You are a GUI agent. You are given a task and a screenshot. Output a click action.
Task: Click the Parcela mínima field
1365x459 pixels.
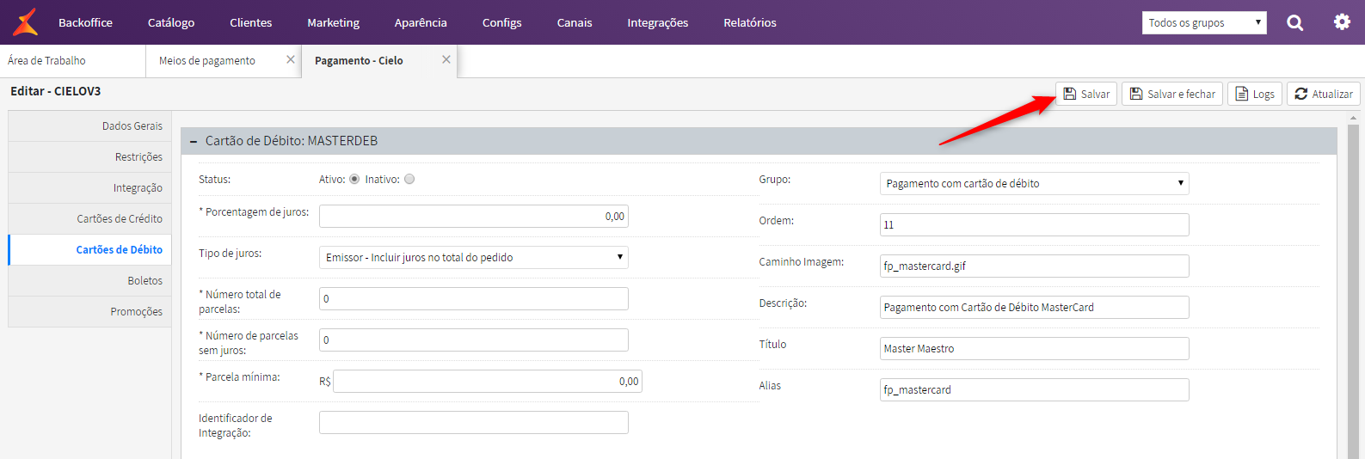488,381
